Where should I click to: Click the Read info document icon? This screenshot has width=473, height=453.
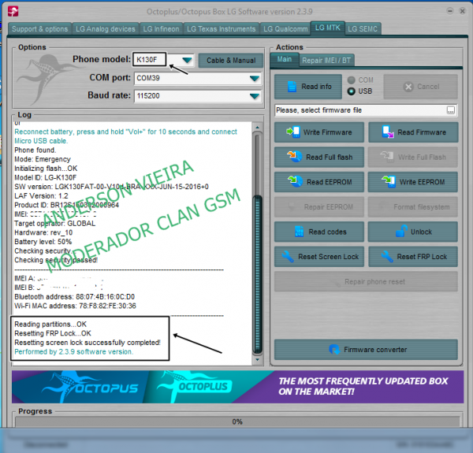[x=292, y=87]
